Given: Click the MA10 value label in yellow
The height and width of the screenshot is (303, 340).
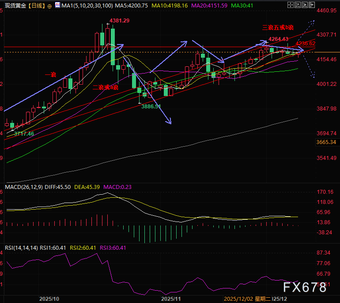Looking at the screenshot, I should (169, 6).
